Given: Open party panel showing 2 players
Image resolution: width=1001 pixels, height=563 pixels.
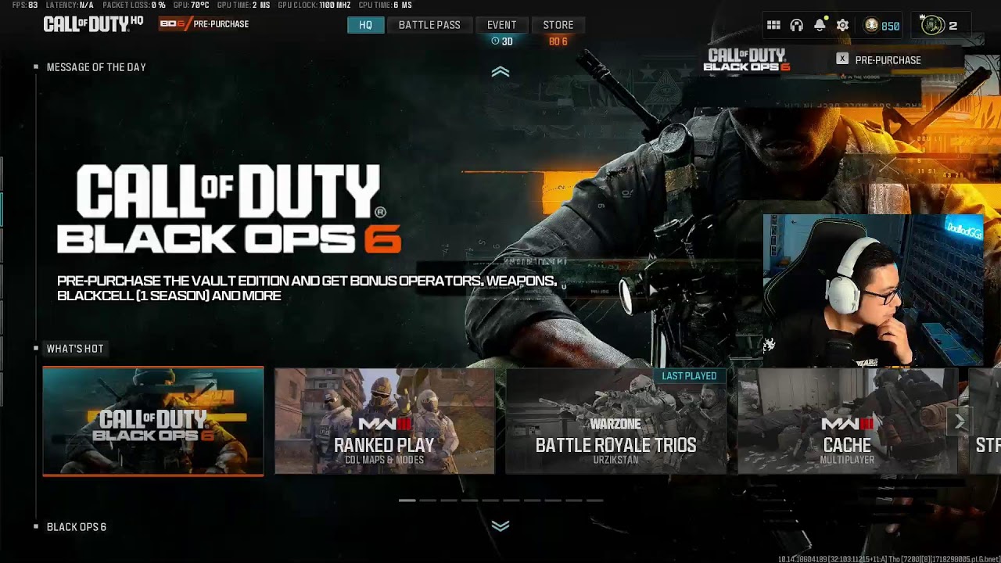Looking at the screenshot, I should click(x=939, y=25).
